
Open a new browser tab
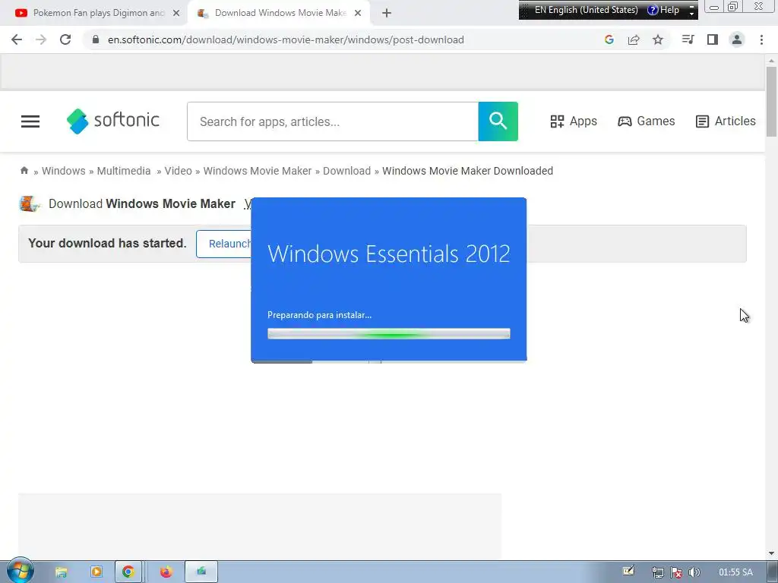point(387,13)
